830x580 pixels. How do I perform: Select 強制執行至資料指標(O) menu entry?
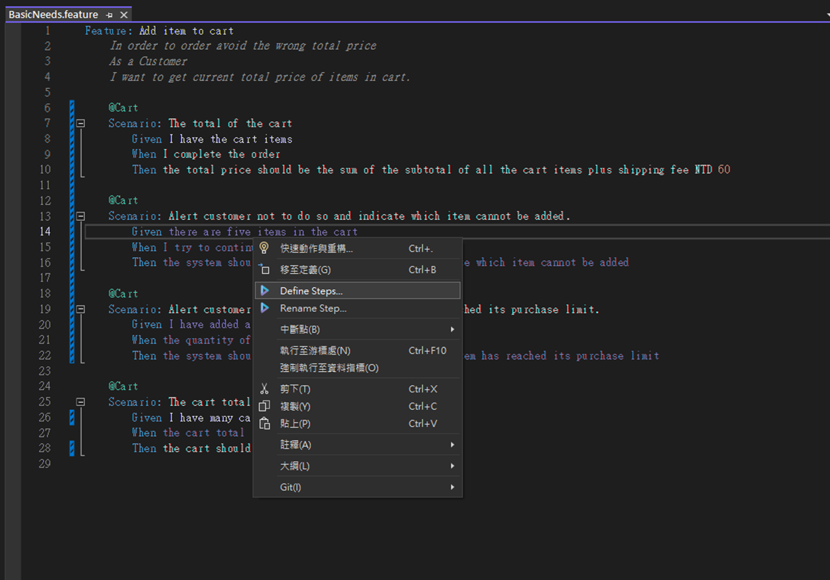pos(358,368)
